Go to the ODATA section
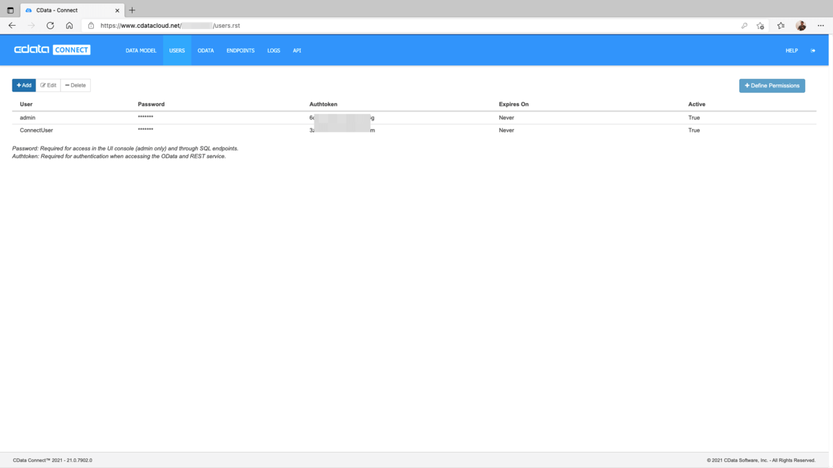The image size is (833, 468). [205, 51]
